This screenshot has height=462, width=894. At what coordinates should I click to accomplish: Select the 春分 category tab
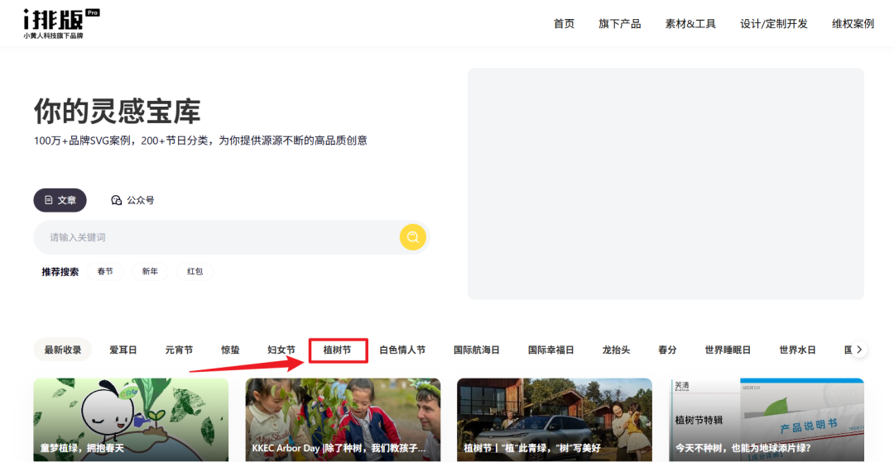[x=667, y=350]
